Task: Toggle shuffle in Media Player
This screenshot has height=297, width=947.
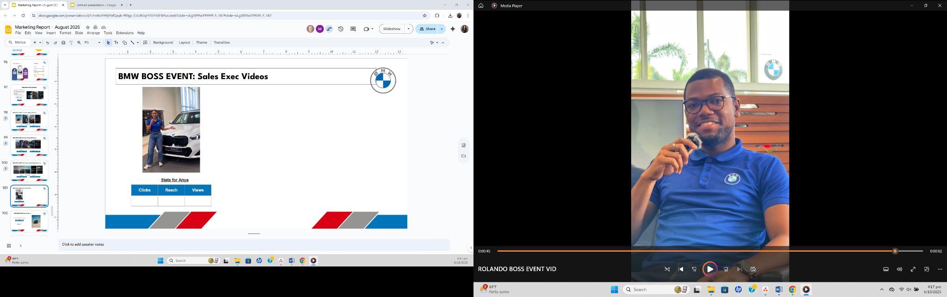Action: tap(667, 269)
